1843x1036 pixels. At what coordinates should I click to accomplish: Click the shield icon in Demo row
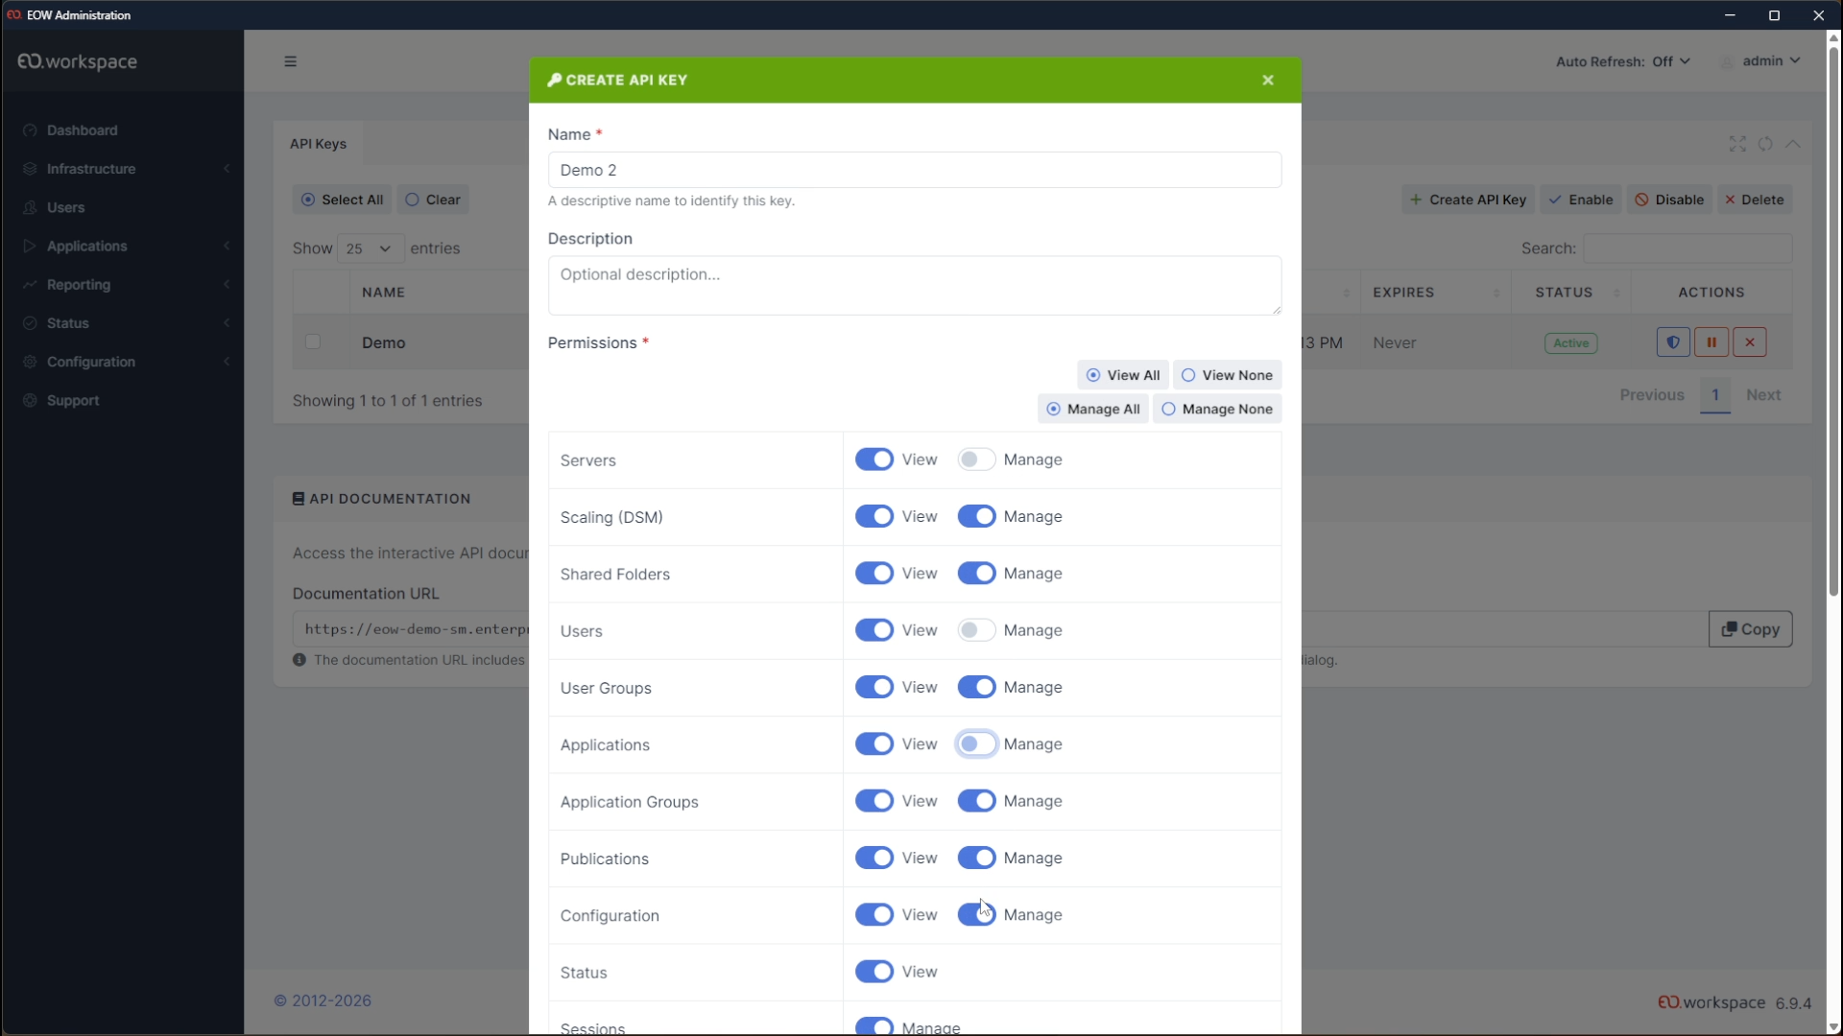[x=1673, y=342]
